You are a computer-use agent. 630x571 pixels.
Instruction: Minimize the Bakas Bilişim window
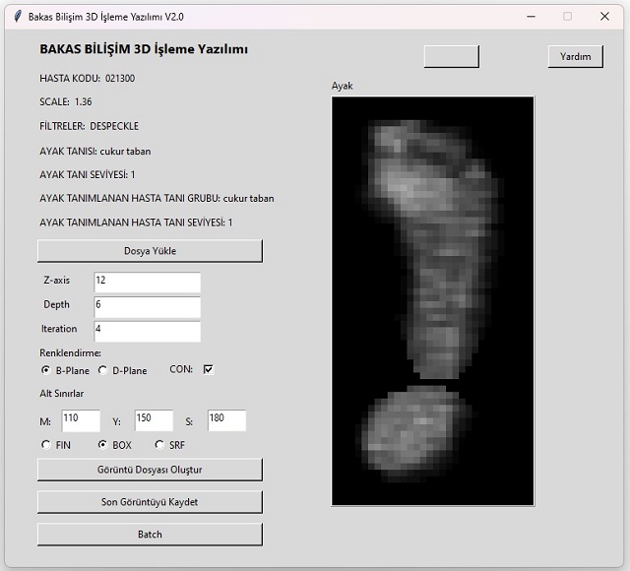click(531, 17)
